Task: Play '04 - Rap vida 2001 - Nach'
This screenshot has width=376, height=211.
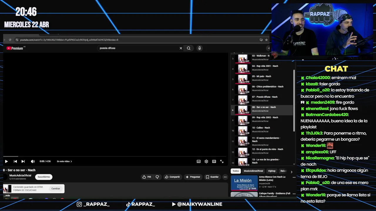Action: point(261,68)
